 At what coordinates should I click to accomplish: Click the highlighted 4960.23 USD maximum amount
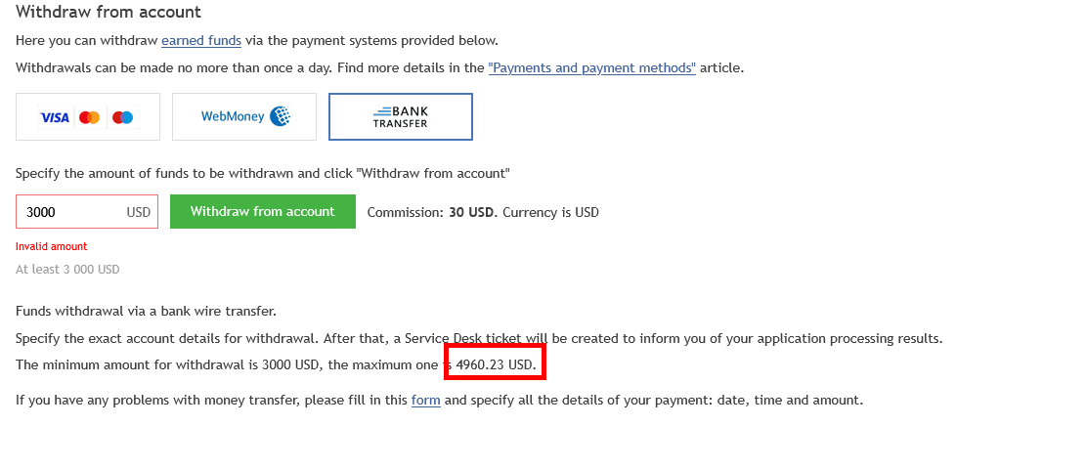coord(497,364)
